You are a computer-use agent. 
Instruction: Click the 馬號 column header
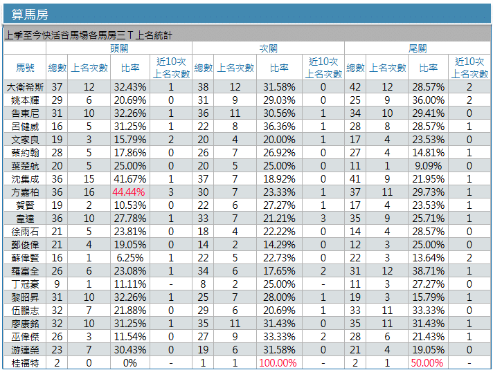(25, 68)
